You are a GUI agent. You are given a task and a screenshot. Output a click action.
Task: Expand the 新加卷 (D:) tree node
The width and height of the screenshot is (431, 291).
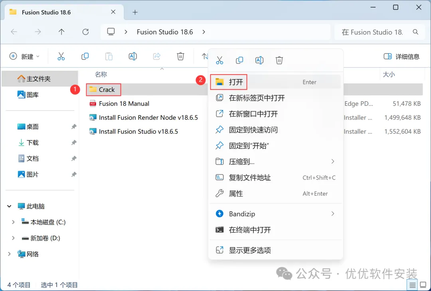[13, 238]
